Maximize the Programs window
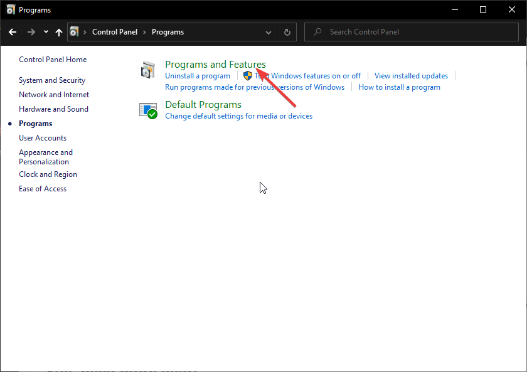This screenshot has height=372, width=527. click(x=483, y=10)
